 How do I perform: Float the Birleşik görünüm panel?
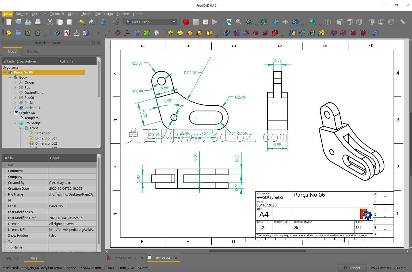pyautogui.click(x=93, y=43)
